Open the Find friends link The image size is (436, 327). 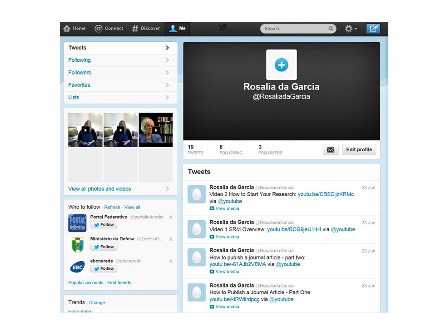point(119,282)
